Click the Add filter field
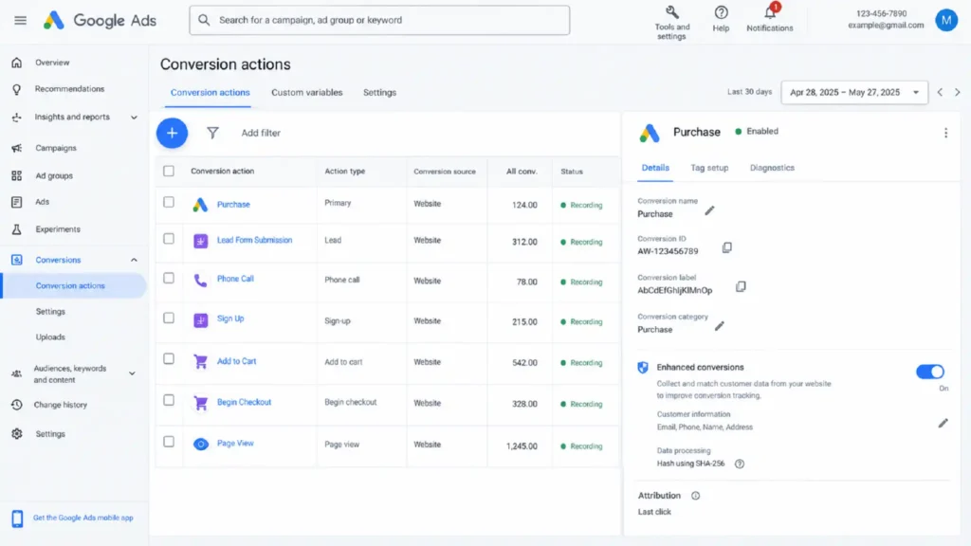 click(x=261, y=133)
